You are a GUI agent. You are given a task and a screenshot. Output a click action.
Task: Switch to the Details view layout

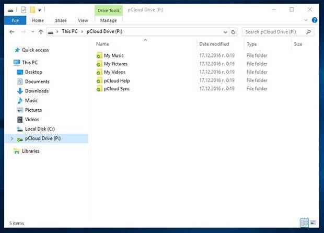coord(304,223)
